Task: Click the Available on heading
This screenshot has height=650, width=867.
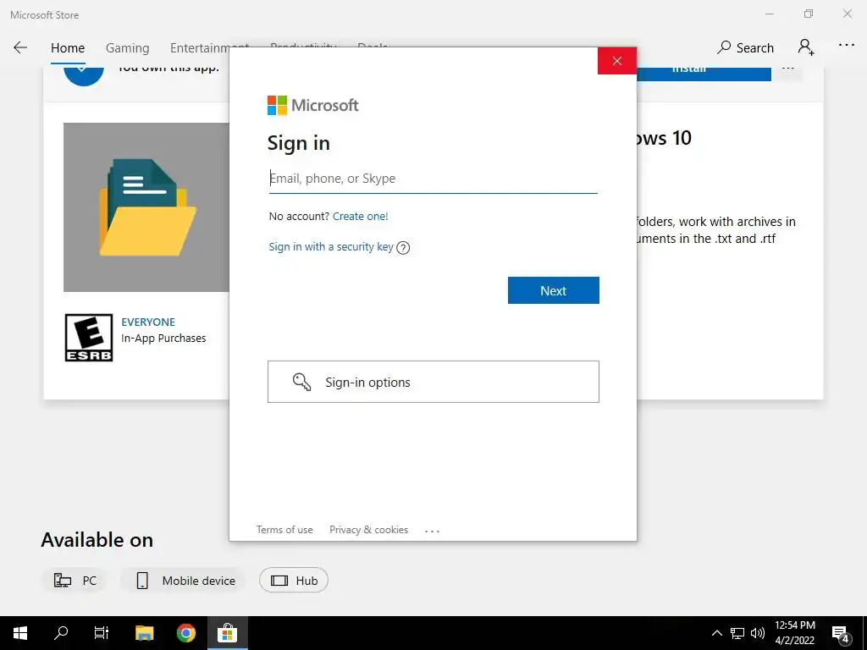Action: (x=97, y=540)
